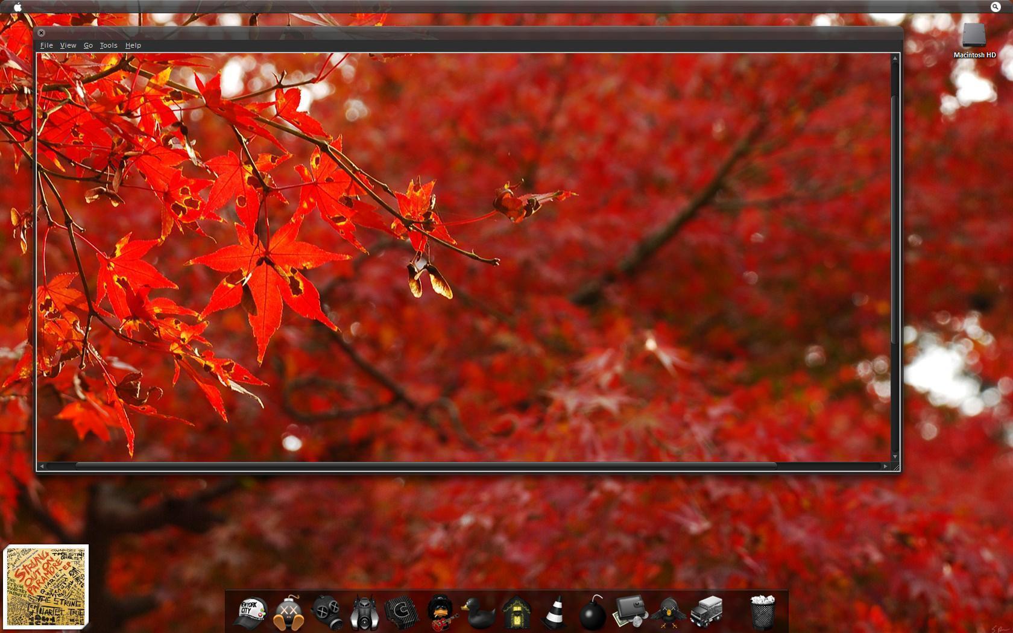Click the vertical scrollbar up arrow
This screenshot has width=1013, height=633.
[895, 58]
